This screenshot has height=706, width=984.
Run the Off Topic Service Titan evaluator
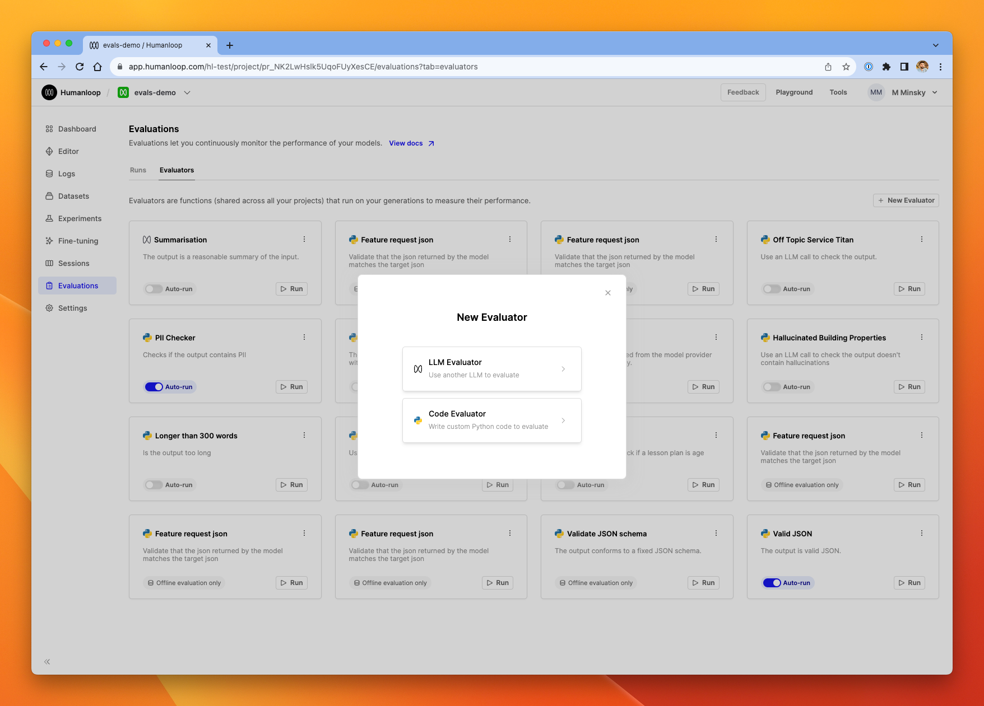point(909,289)
